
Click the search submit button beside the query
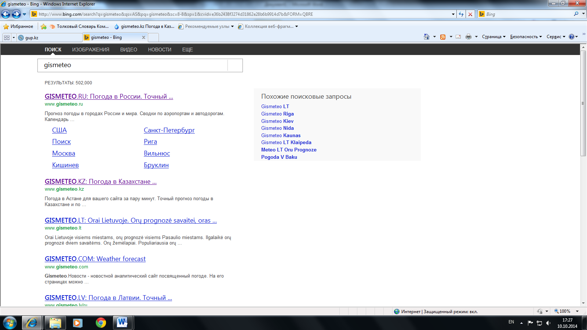tap(235, 65)
